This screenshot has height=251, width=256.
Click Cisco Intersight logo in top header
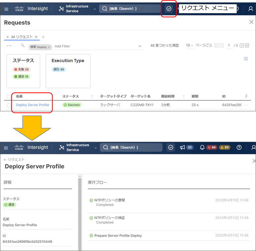point(31,9)
